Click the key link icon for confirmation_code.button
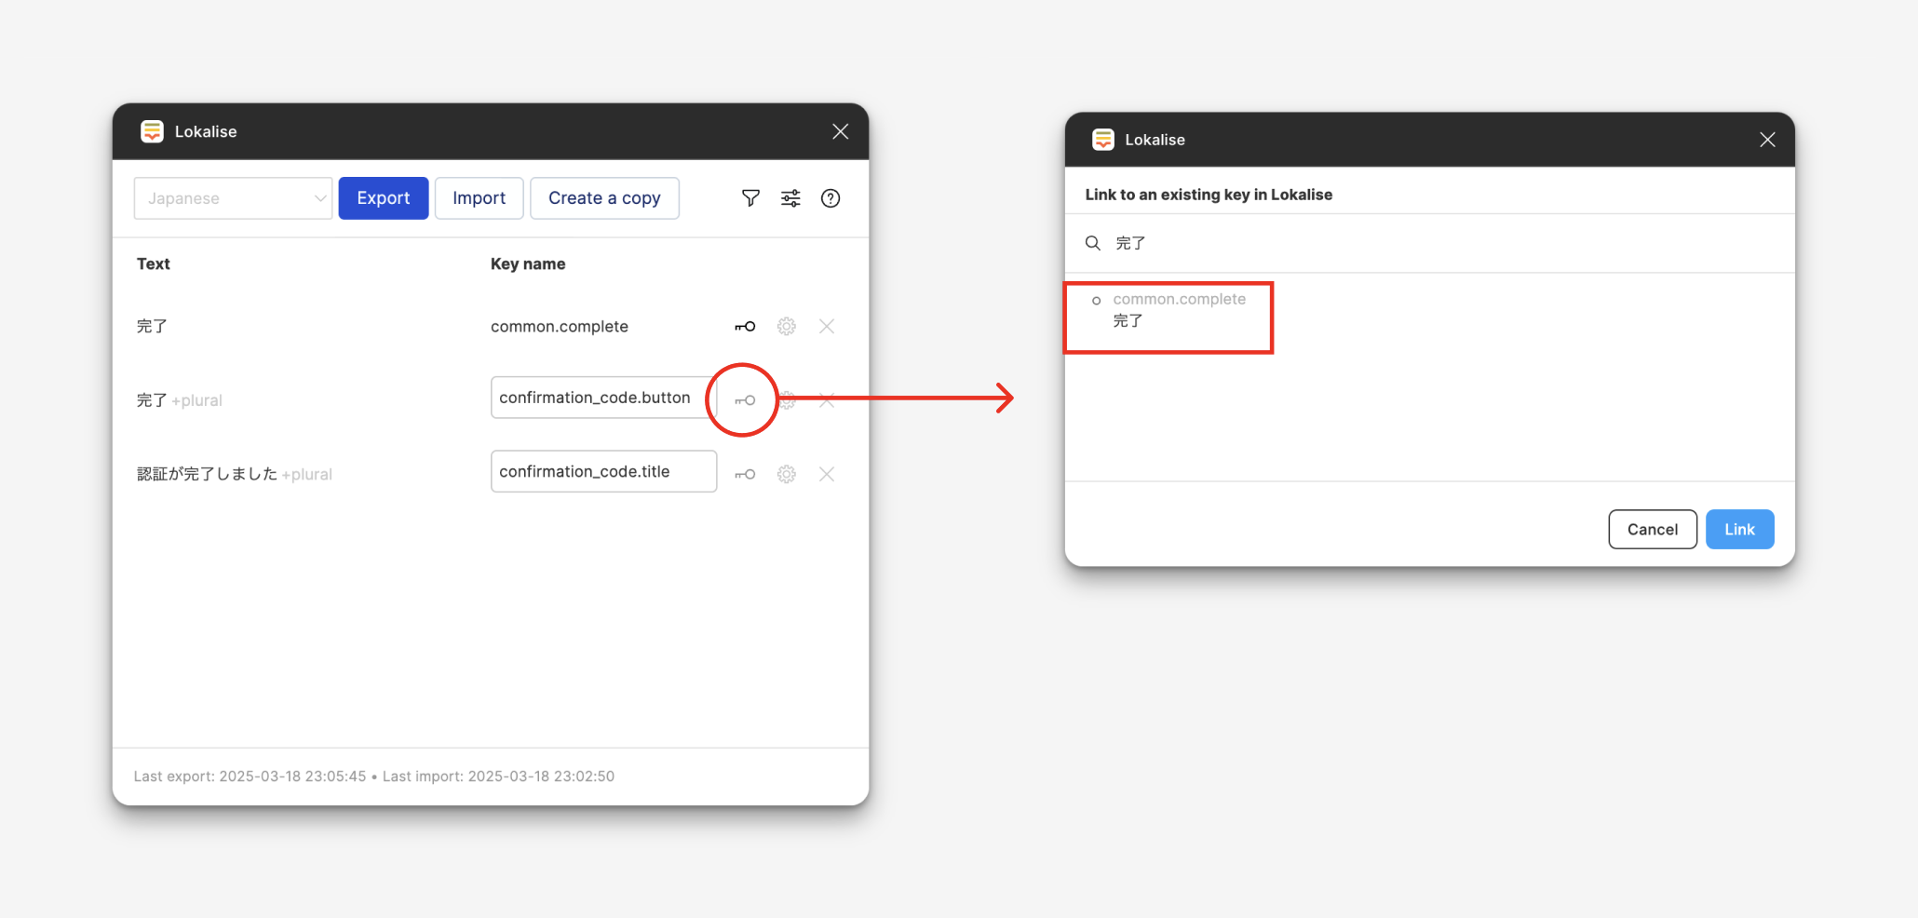Image resolution: width=1918 pixels, height=918 pixels. [745, 400]
